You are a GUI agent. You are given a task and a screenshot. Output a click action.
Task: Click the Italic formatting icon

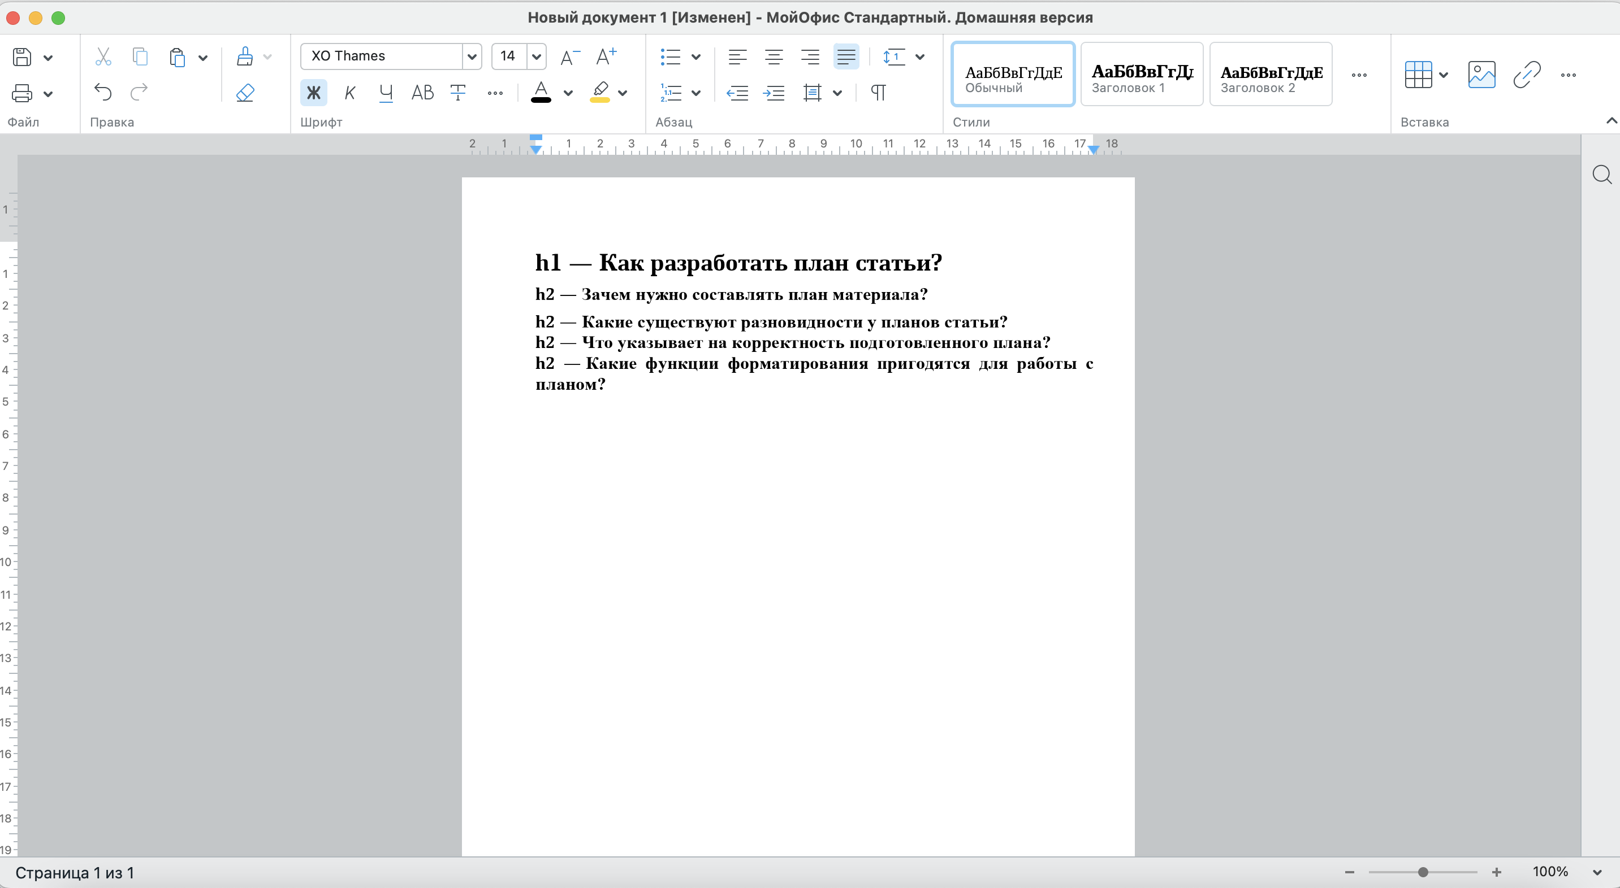pos(350,93)
